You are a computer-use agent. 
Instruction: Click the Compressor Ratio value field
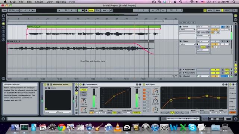(x=93, y=112)
